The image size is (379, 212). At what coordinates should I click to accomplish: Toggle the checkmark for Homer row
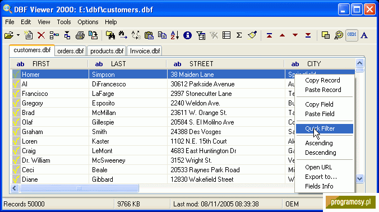click(16, 75)
